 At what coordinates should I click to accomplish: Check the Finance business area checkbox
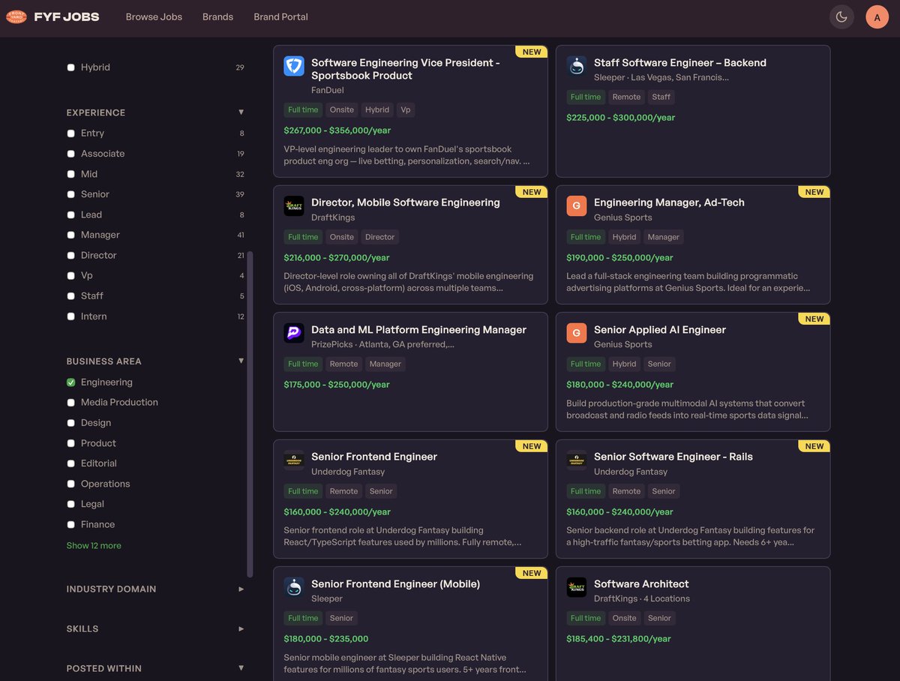point(70,524)
